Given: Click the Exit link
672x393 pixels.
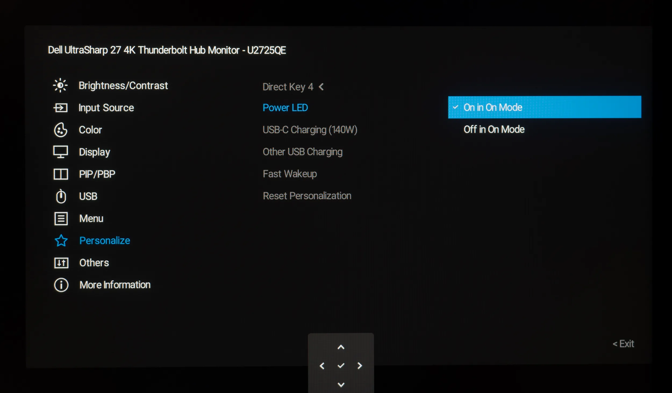Looking at the screenshot, I should 623,344.
